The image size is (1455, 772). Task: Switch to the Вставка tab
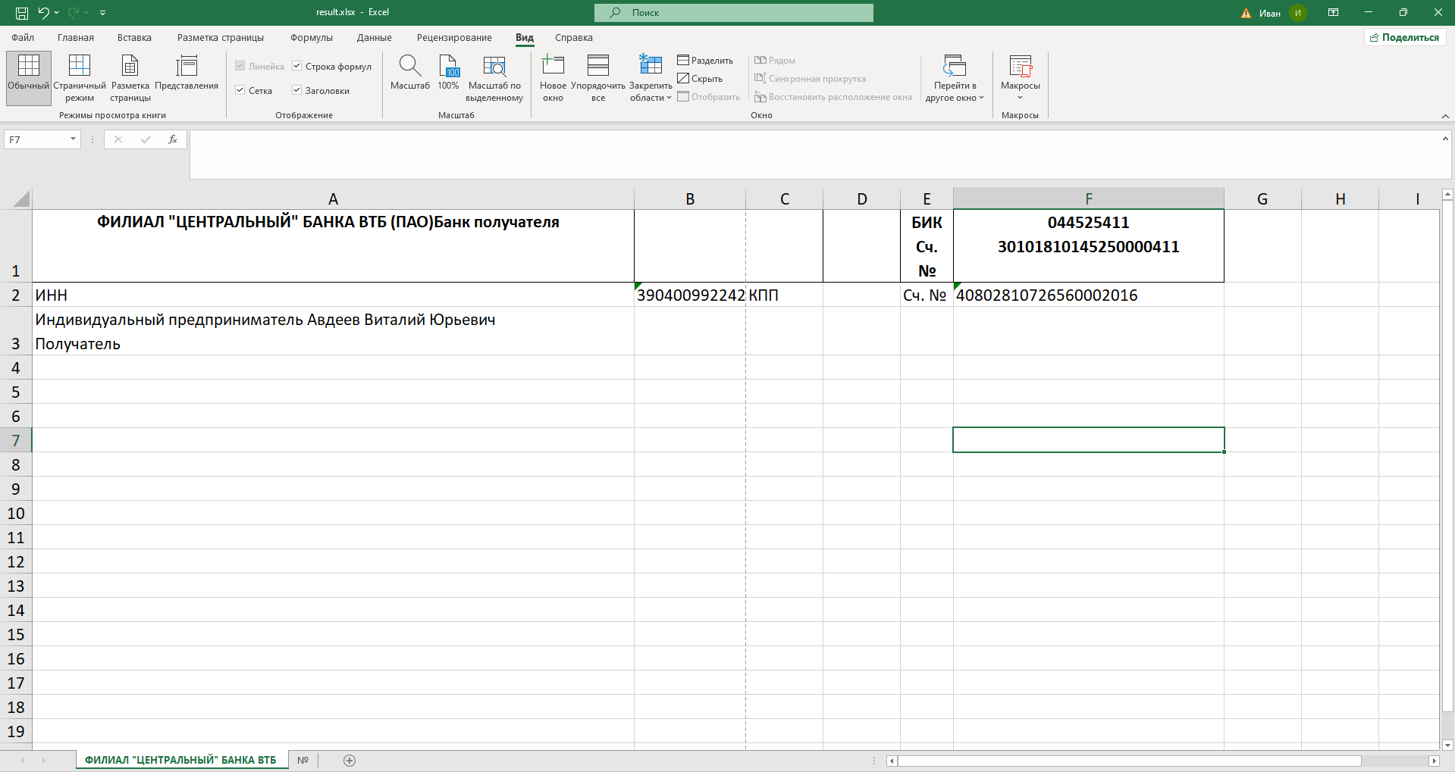tap(134, 38)
